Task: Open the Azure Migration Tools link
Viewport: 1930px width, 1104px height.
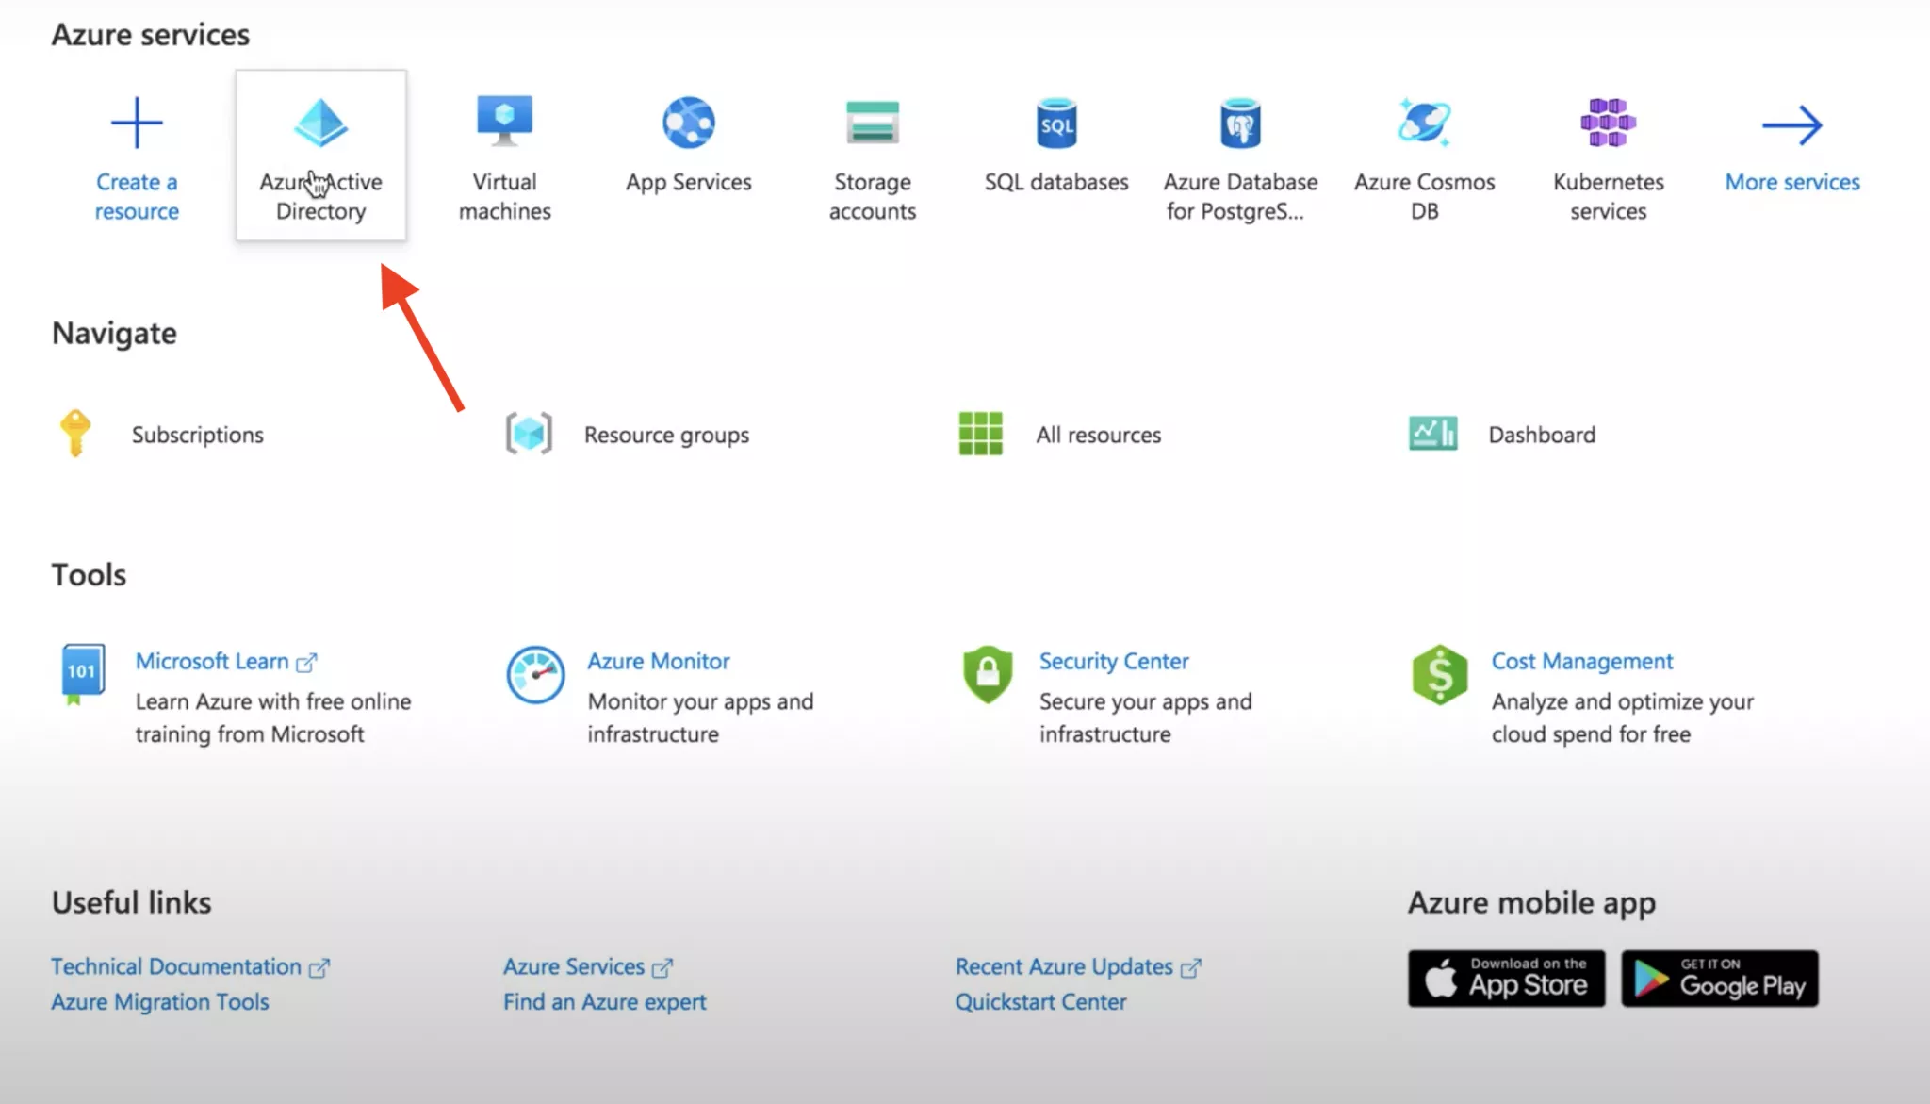Action: pyautogui.click(x=160, y=1001)
